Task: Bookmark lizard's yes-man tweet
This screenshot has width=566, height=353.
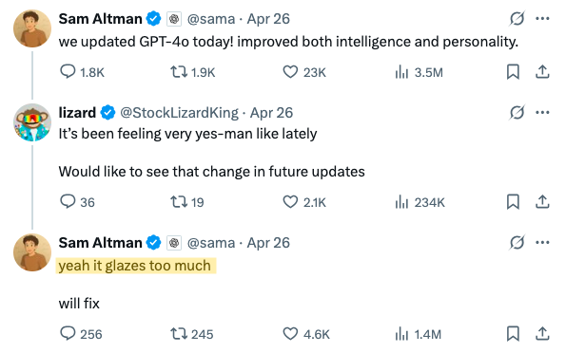Action: coord(513,202)
